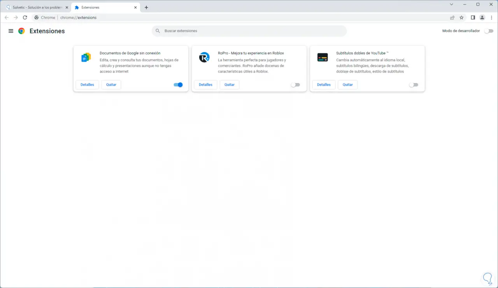
Task: Click the YouTube dual subtitles extension icon
Action: [323, 57]
